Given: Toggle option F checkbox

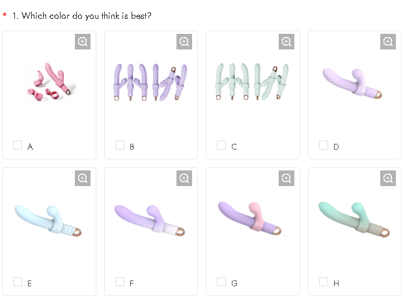Looking at the screenshot, I should pyautogui.click(x=120, y=282).
